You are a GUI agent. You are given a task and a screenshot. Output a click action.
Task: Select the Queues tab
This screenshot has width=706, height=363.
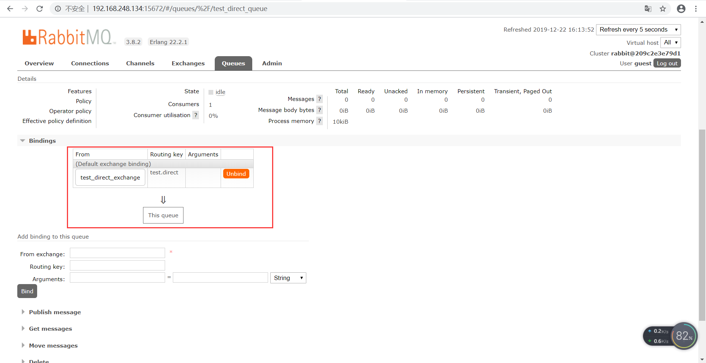tap(233, 63)
